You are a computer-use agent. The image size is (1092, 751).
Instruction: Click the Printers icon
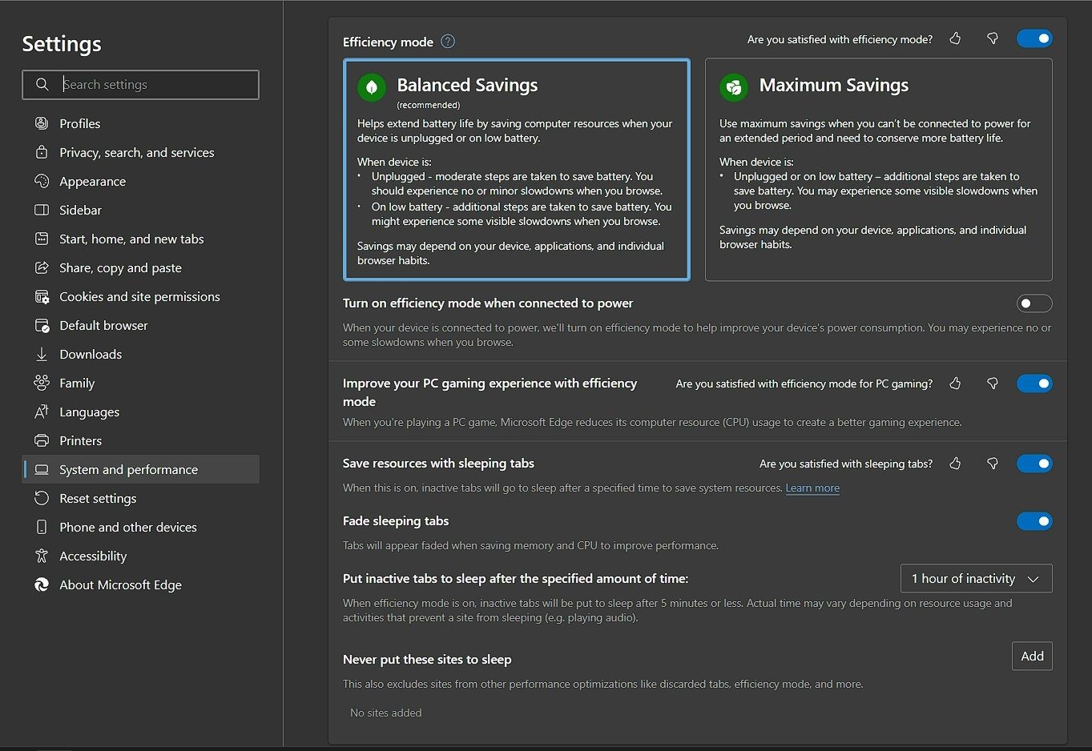click(x=42, y=440)
